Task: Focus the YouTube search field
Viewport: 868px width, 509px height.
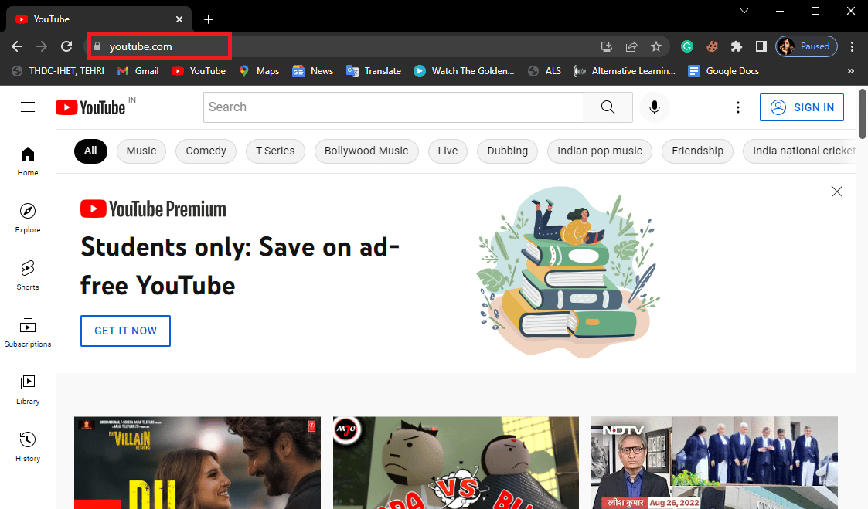Action: tap(393, 107)
